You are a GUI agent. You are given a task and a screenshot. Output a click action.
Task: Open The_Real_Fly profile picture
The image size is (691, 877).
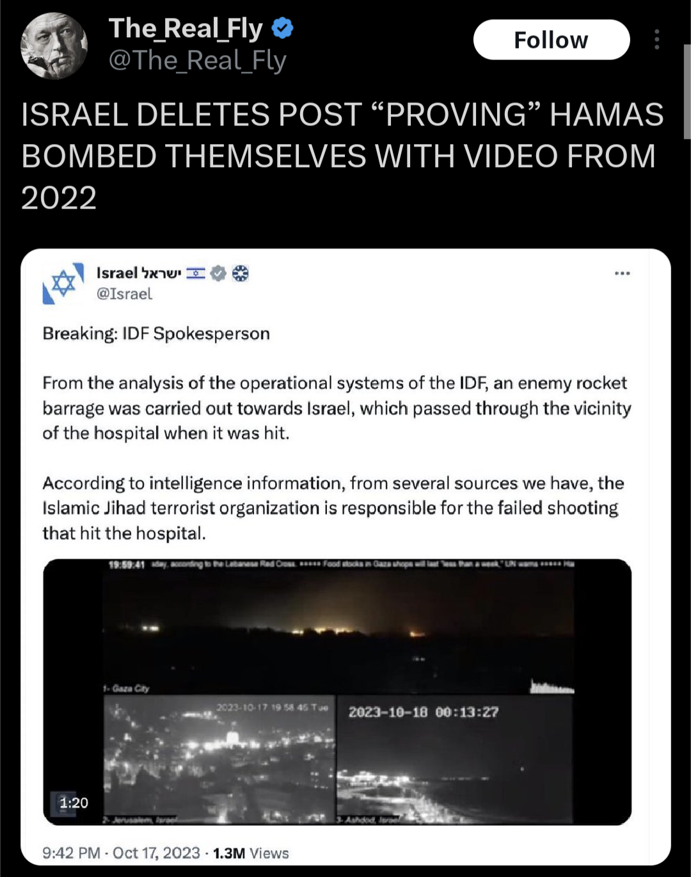click(x=54, y=45)
